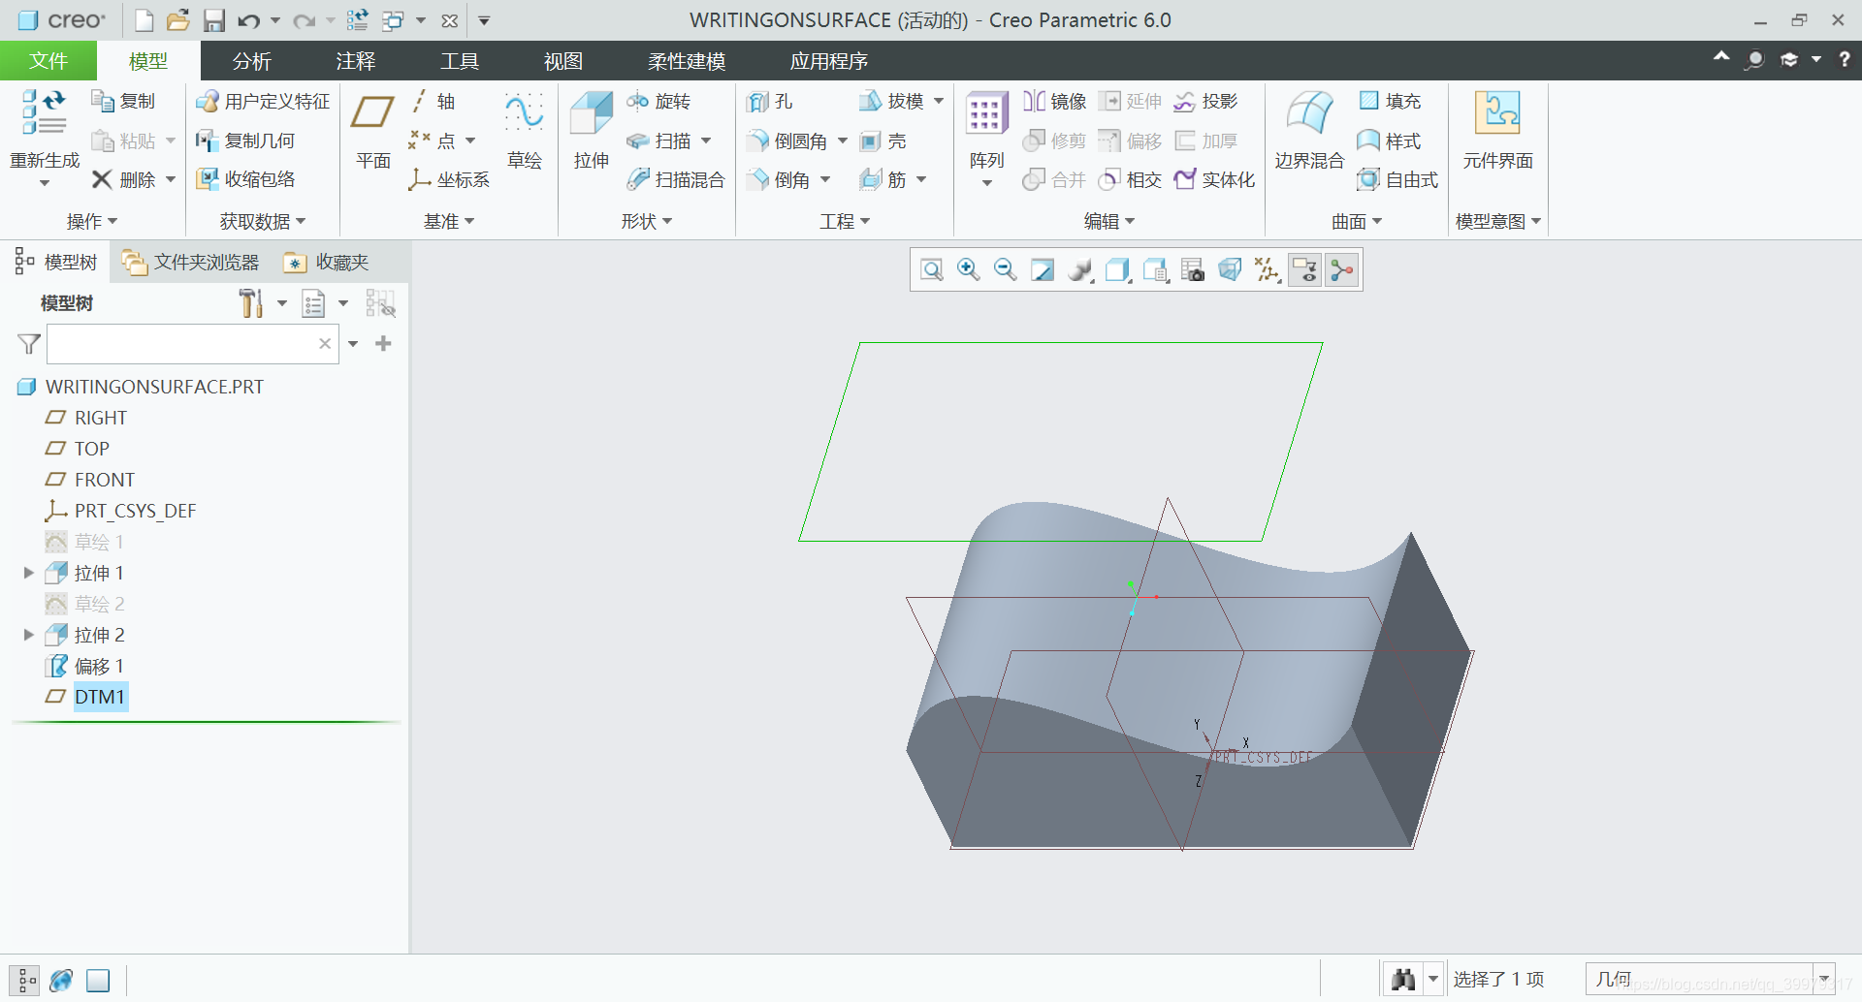Switch to the 柔性建模 ribbon tab
Viewport: 1862px width, 1002px height.
point(687,61)
